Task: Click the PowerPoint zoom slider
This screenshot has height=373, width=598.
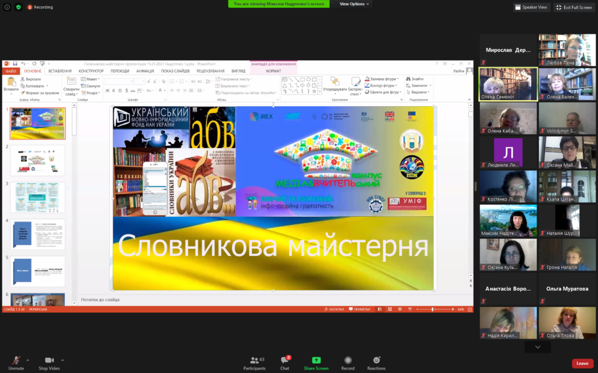Action: pyautogui.click(x=433, y=309)
